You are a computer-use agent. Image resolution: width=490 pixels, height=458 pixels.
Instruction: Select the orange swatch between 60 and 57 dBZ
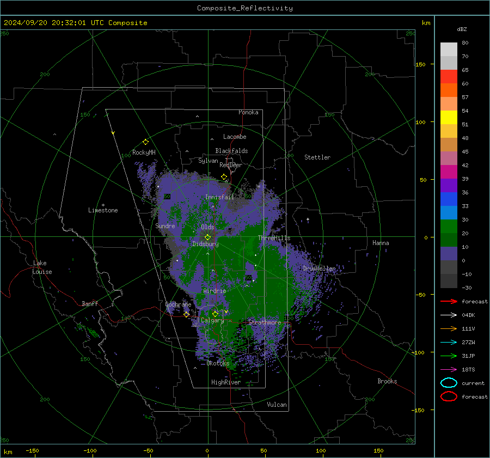coord(449,90)
